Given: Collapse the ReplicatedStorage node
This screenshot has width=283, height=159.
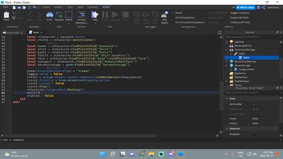Looking at the screenshot, I should pyautogui.click(x=227, y=50).
